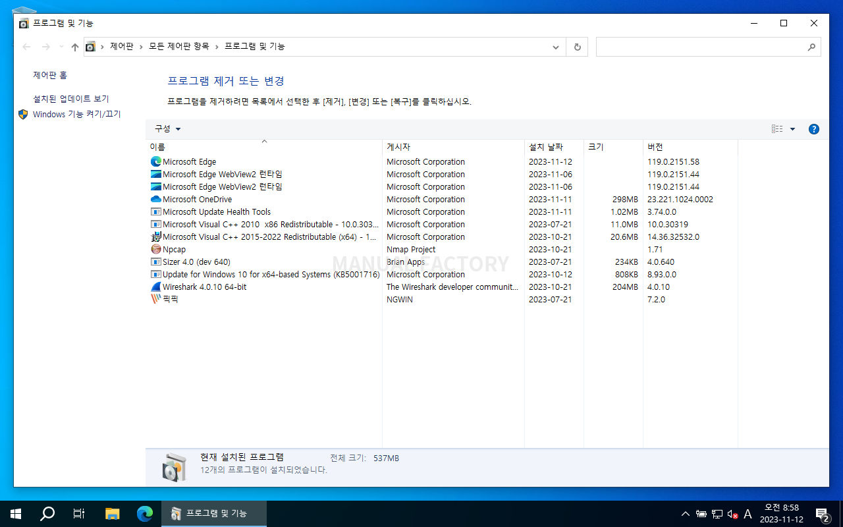Image resolution: width=843 pixels, height=527 pixels.
Task: Sort by the 설치 날짜 column header
Action: point(554,147)
